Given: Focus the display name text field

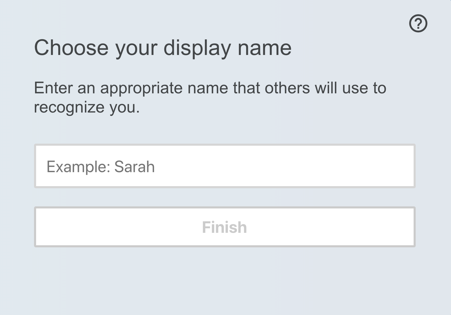Looking at the screenshot, I should point(225,166).
